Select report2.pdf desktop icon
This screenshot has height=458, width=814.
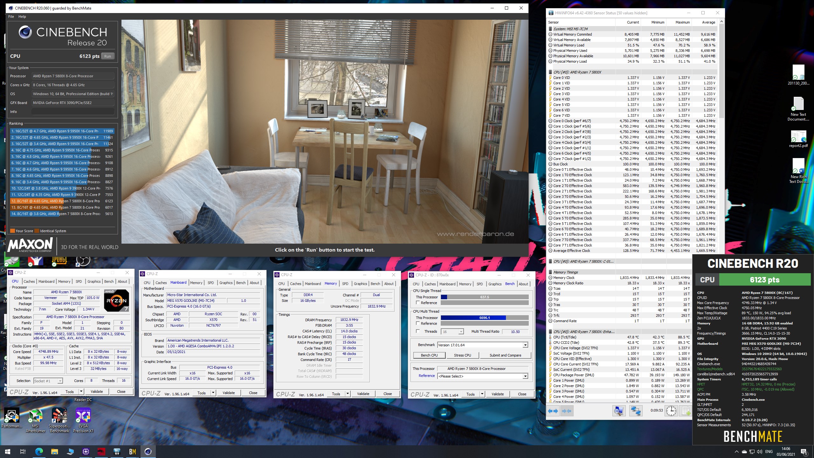tap(798, 139)
